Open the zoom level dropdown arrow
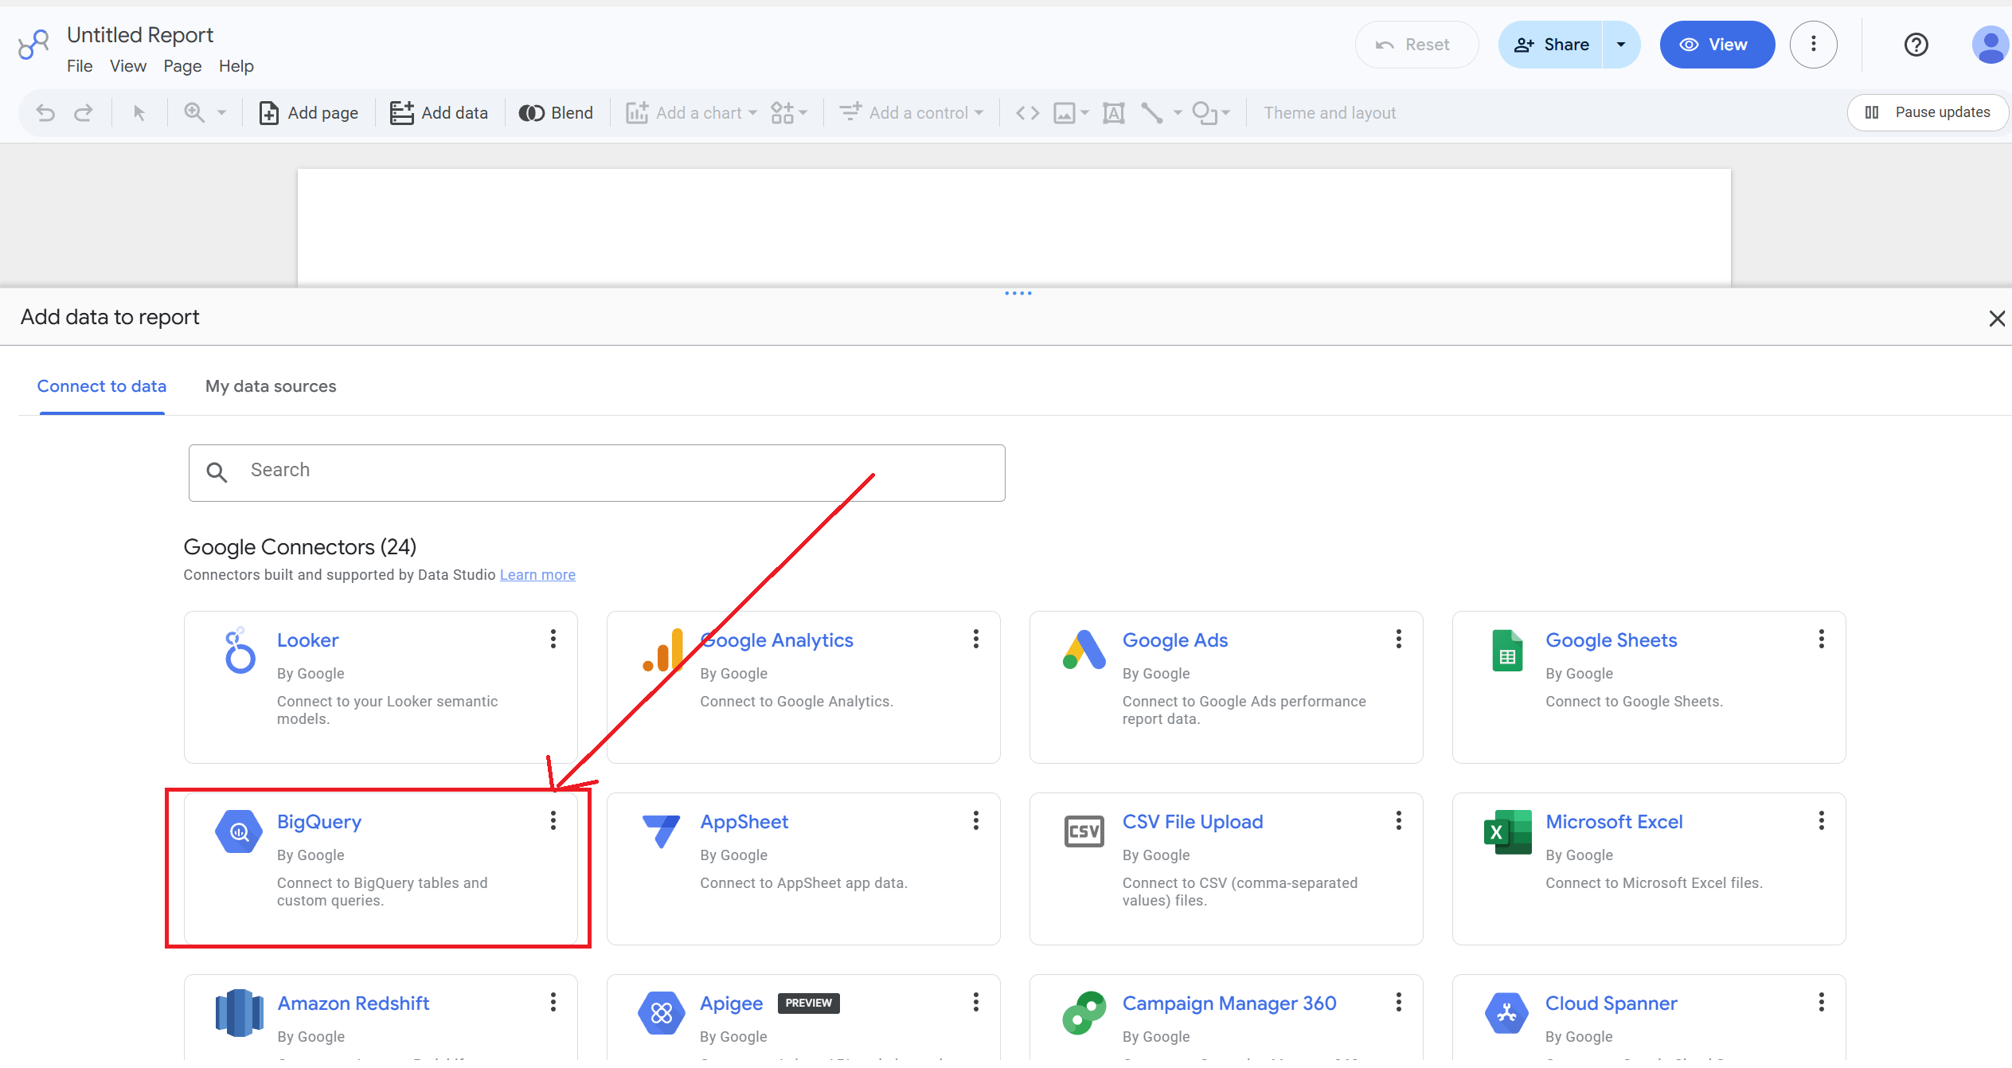 222,113
